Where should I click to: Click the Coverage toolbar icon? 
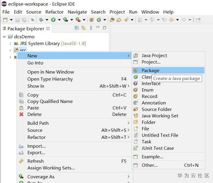coord(66,20)
